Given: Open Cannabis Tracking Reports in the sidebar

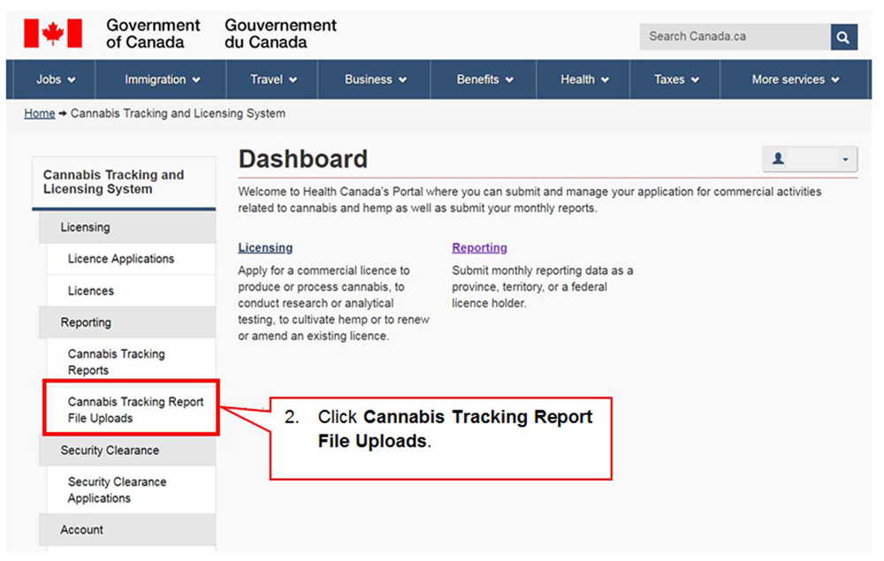Looking at the screenshot, I should 116,362.
